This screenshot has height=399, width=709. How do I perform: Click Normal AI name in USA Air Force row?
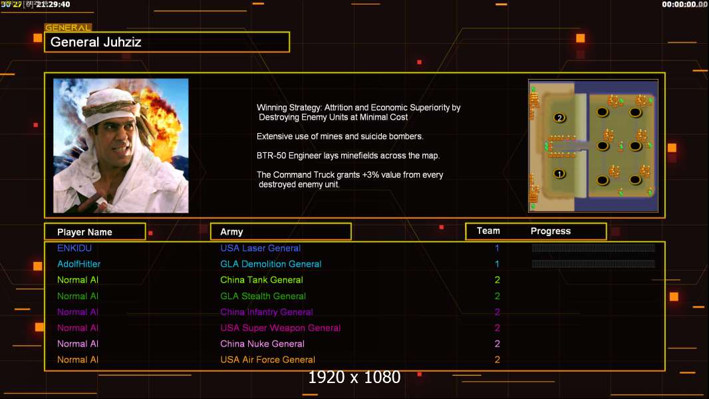[78, 360]
